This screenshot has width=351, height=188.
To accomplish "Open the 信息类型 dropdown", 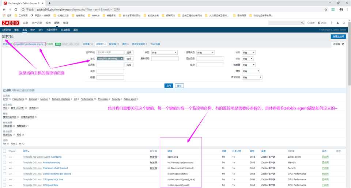I will (205, 52).
